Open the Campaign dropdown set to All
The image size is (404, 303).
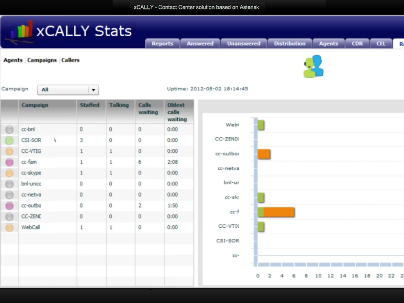tap(68, 90)
